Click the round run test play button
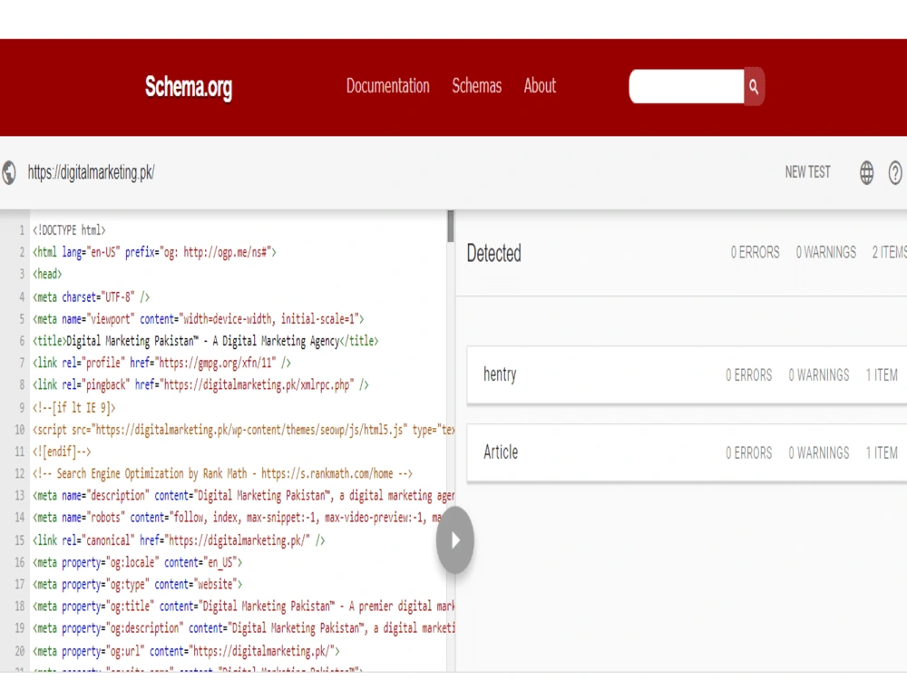The width and height of the screenshot is (907, 680). tap(455, 540)
